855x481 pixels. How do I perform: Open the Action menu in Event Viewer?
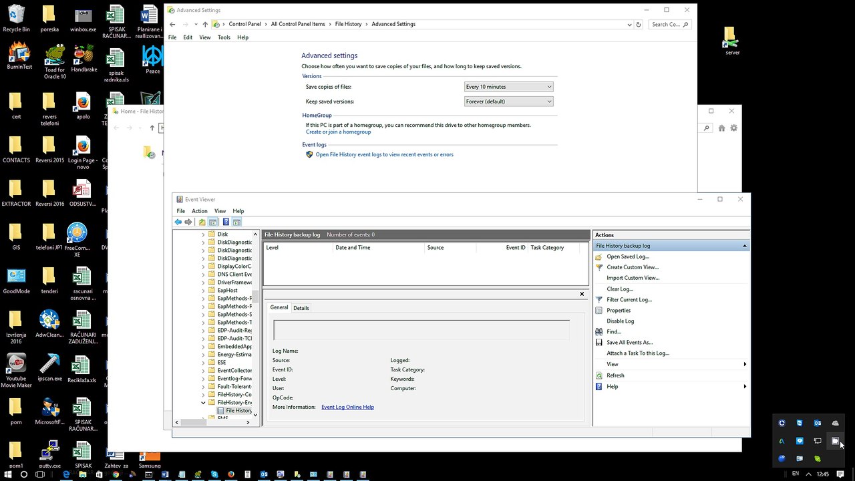click(x=200, y=211)
